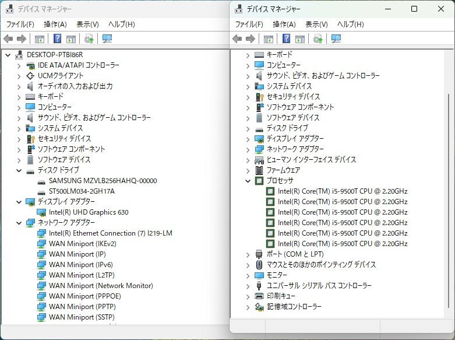The height and width of the screenshot is (340, 455).
Task: Open the 操作(A) menu in the right window
Action: (x=284, y=24)
